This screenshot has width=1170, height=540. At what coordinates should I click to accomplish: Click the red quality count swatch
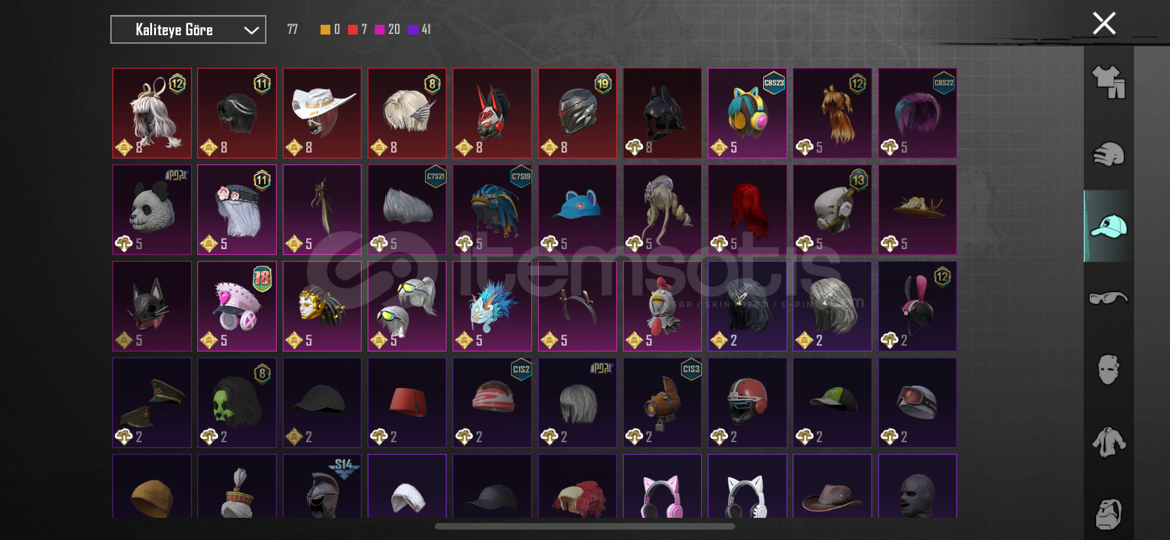pyautogui.click(x=353, y=29)
